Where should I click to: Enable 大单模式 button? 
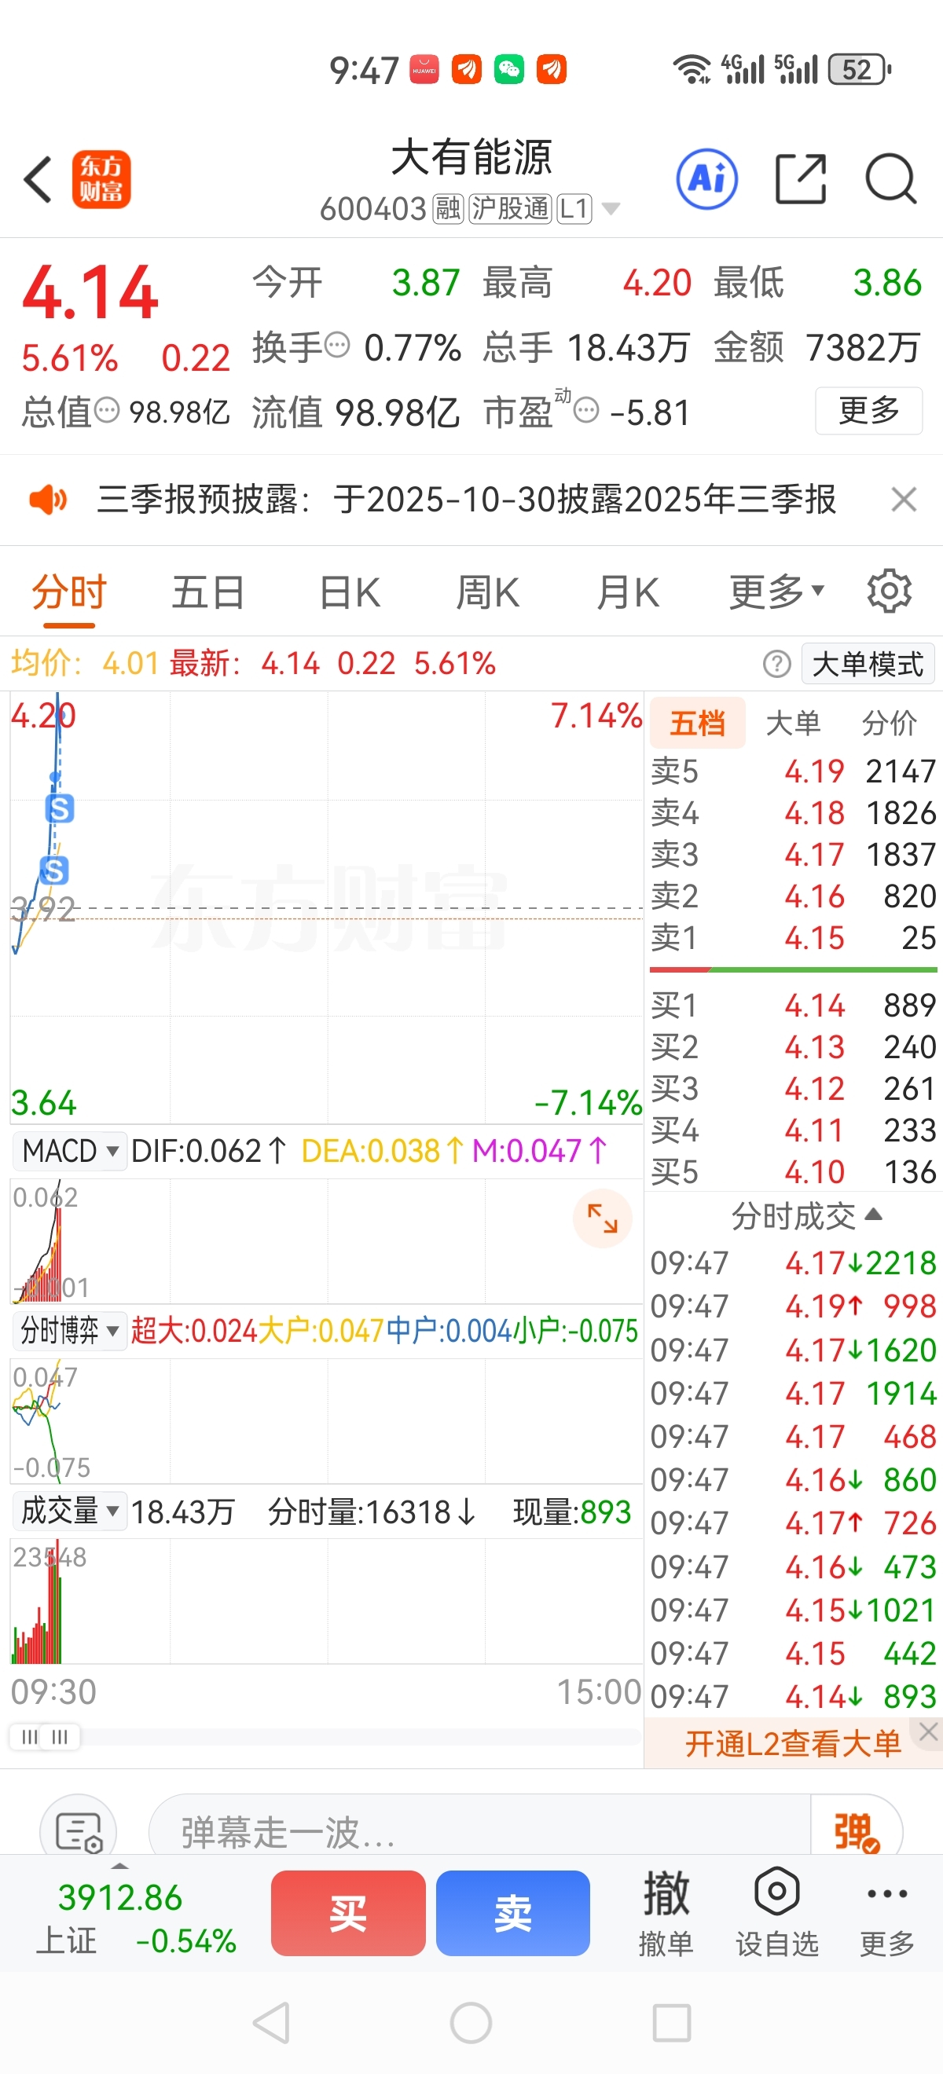point(868,664)
